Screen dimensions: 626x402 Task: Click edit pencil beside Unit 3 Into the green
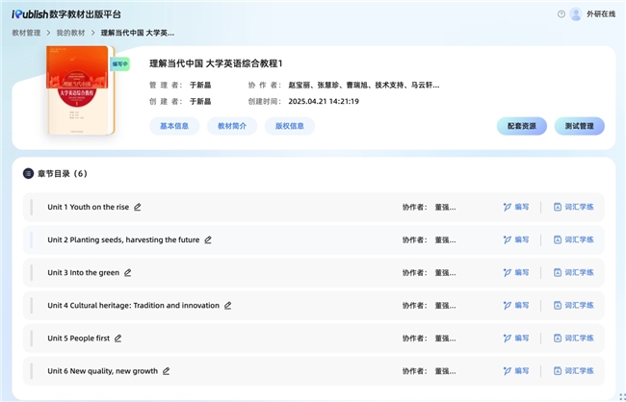[x=128, y=273]
